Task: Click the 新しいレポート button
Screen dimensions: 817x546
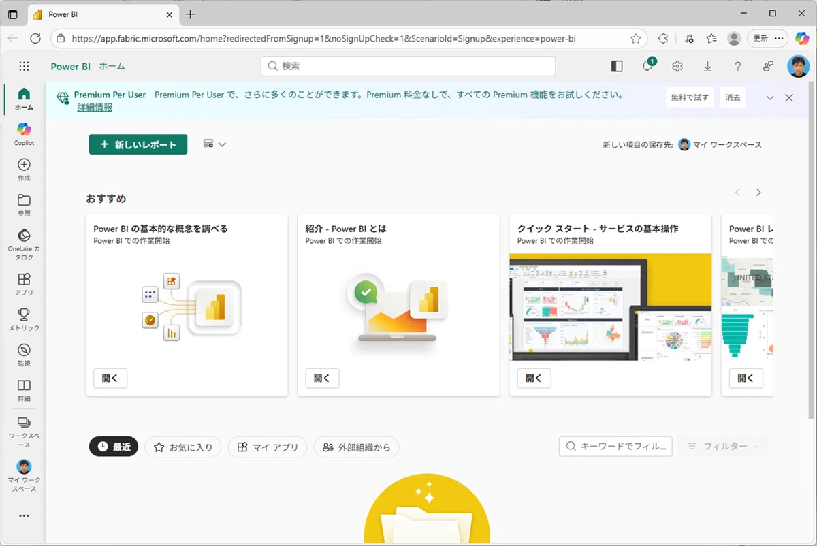Action: pos(138,144)
